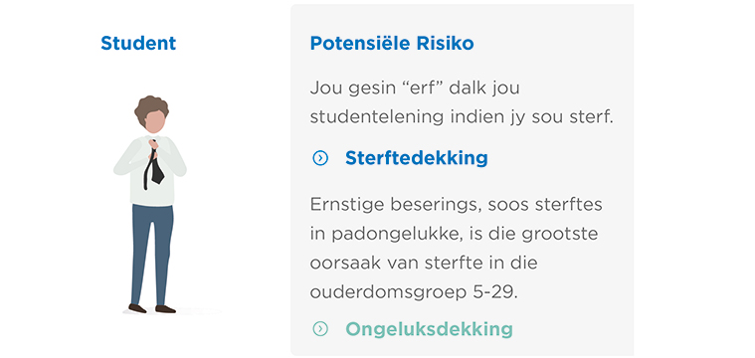Open the Ongeluksdekking link
Image resolution: width=755 pixels, height=358 pixels.
pos(429,329)
